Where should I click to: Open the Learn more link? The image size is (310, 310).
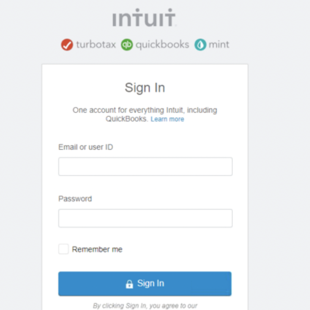pos(167,119)
